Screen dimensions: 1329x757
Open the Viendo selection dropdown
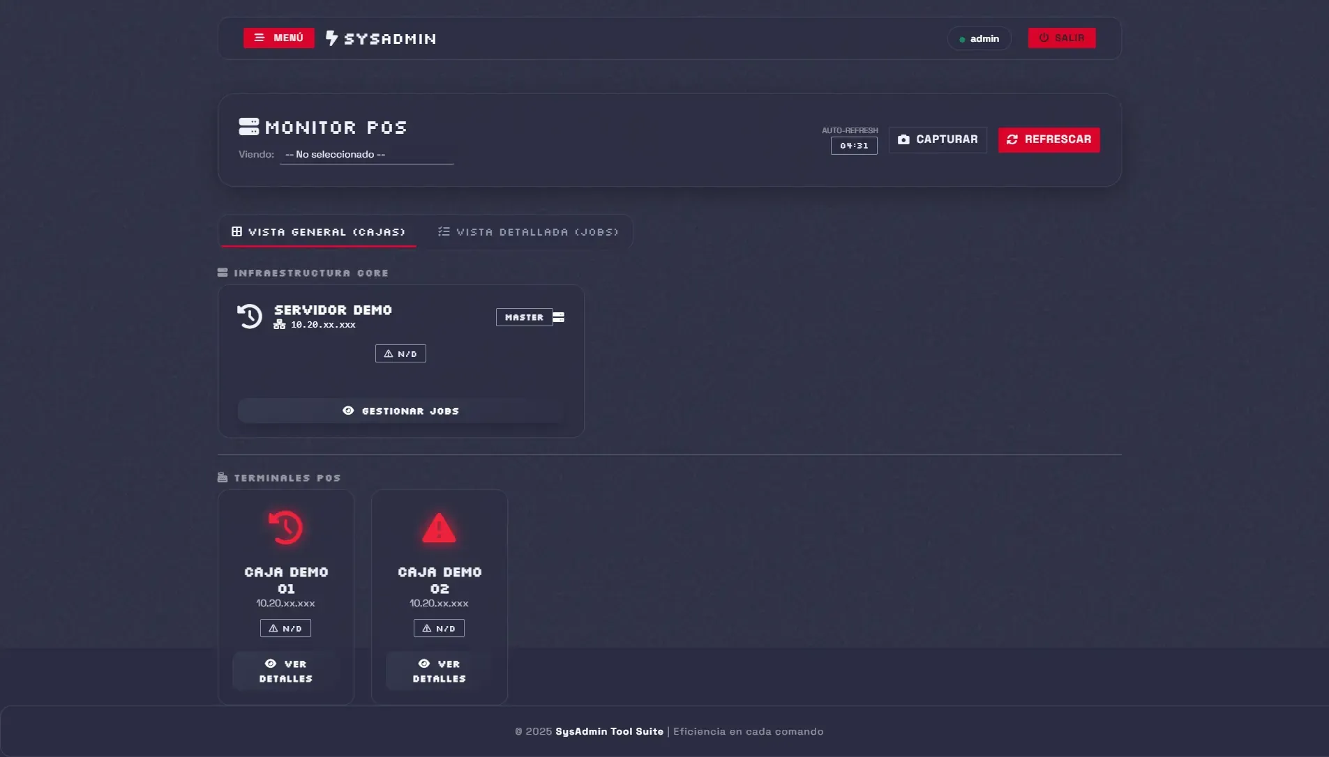tap(366, 154)
